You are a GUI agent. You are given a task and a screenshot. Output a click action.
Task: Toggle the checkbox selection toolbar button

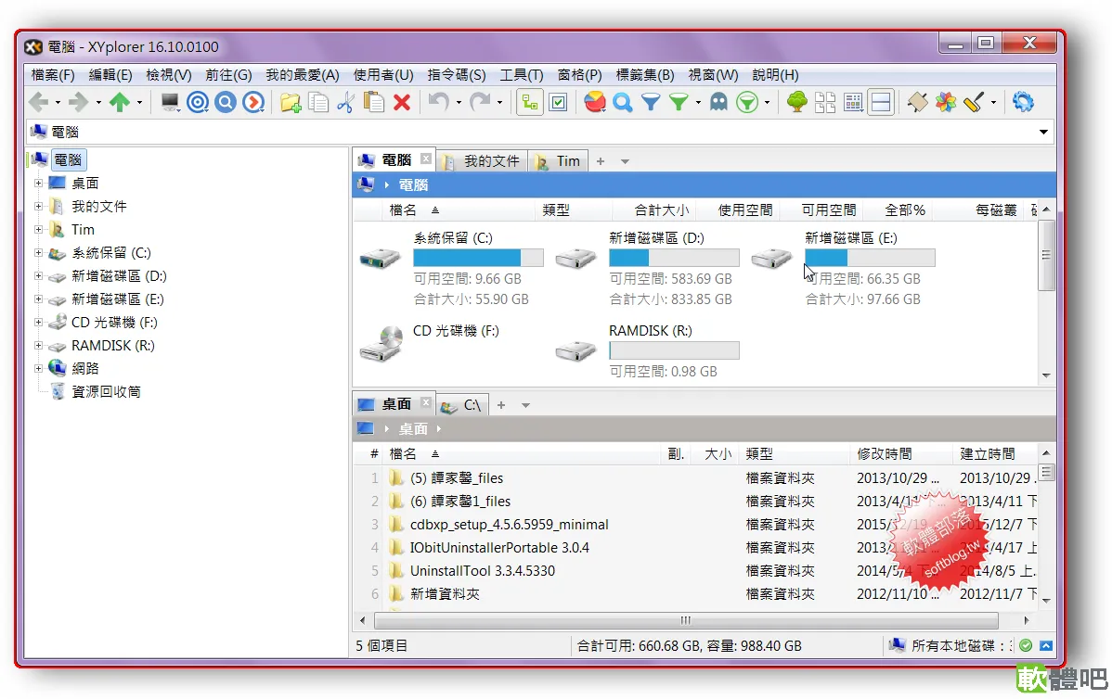tap(559, 103)
